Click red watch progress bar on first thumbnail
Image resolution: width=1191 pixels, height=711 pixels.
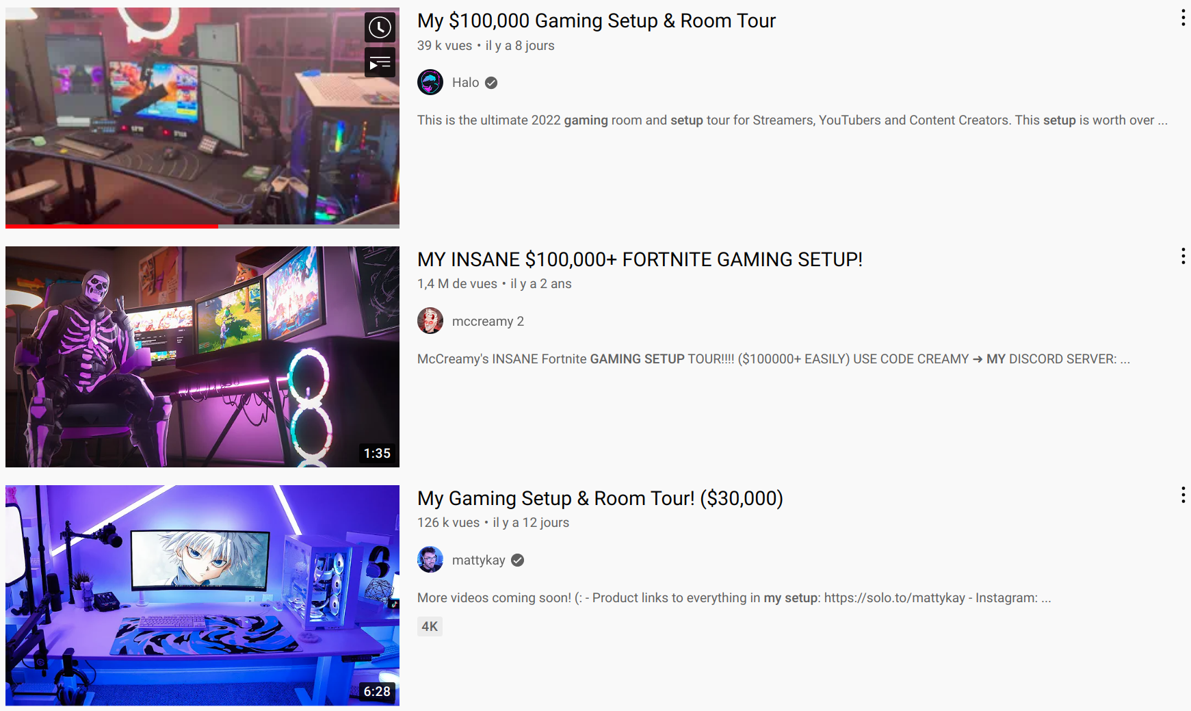(112, 226)
